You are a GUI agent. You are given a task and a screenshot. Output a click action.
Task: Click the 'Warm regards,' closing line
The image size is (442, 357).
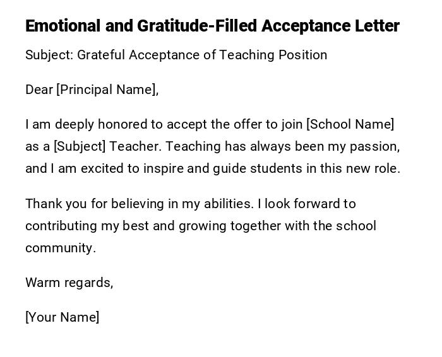pos(69,283)
